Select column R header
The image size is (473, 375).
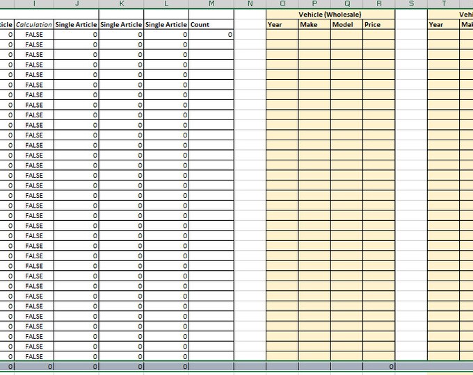(x=379, y=3)
